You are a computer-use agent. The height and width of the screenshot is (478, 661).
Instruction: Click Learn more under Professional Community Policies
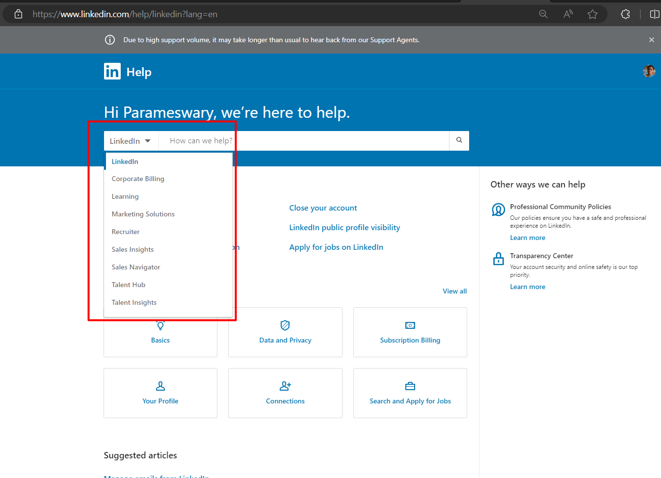pyautogui.click(x=528, y=238)
